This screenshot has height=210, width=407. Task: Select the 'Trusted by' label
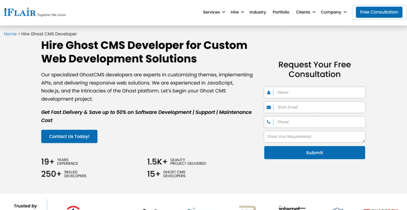point(25,206)
